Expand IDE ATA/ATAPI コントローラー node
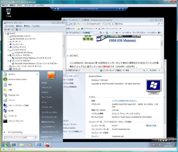178x152 pixels. (x=8, y=39)
